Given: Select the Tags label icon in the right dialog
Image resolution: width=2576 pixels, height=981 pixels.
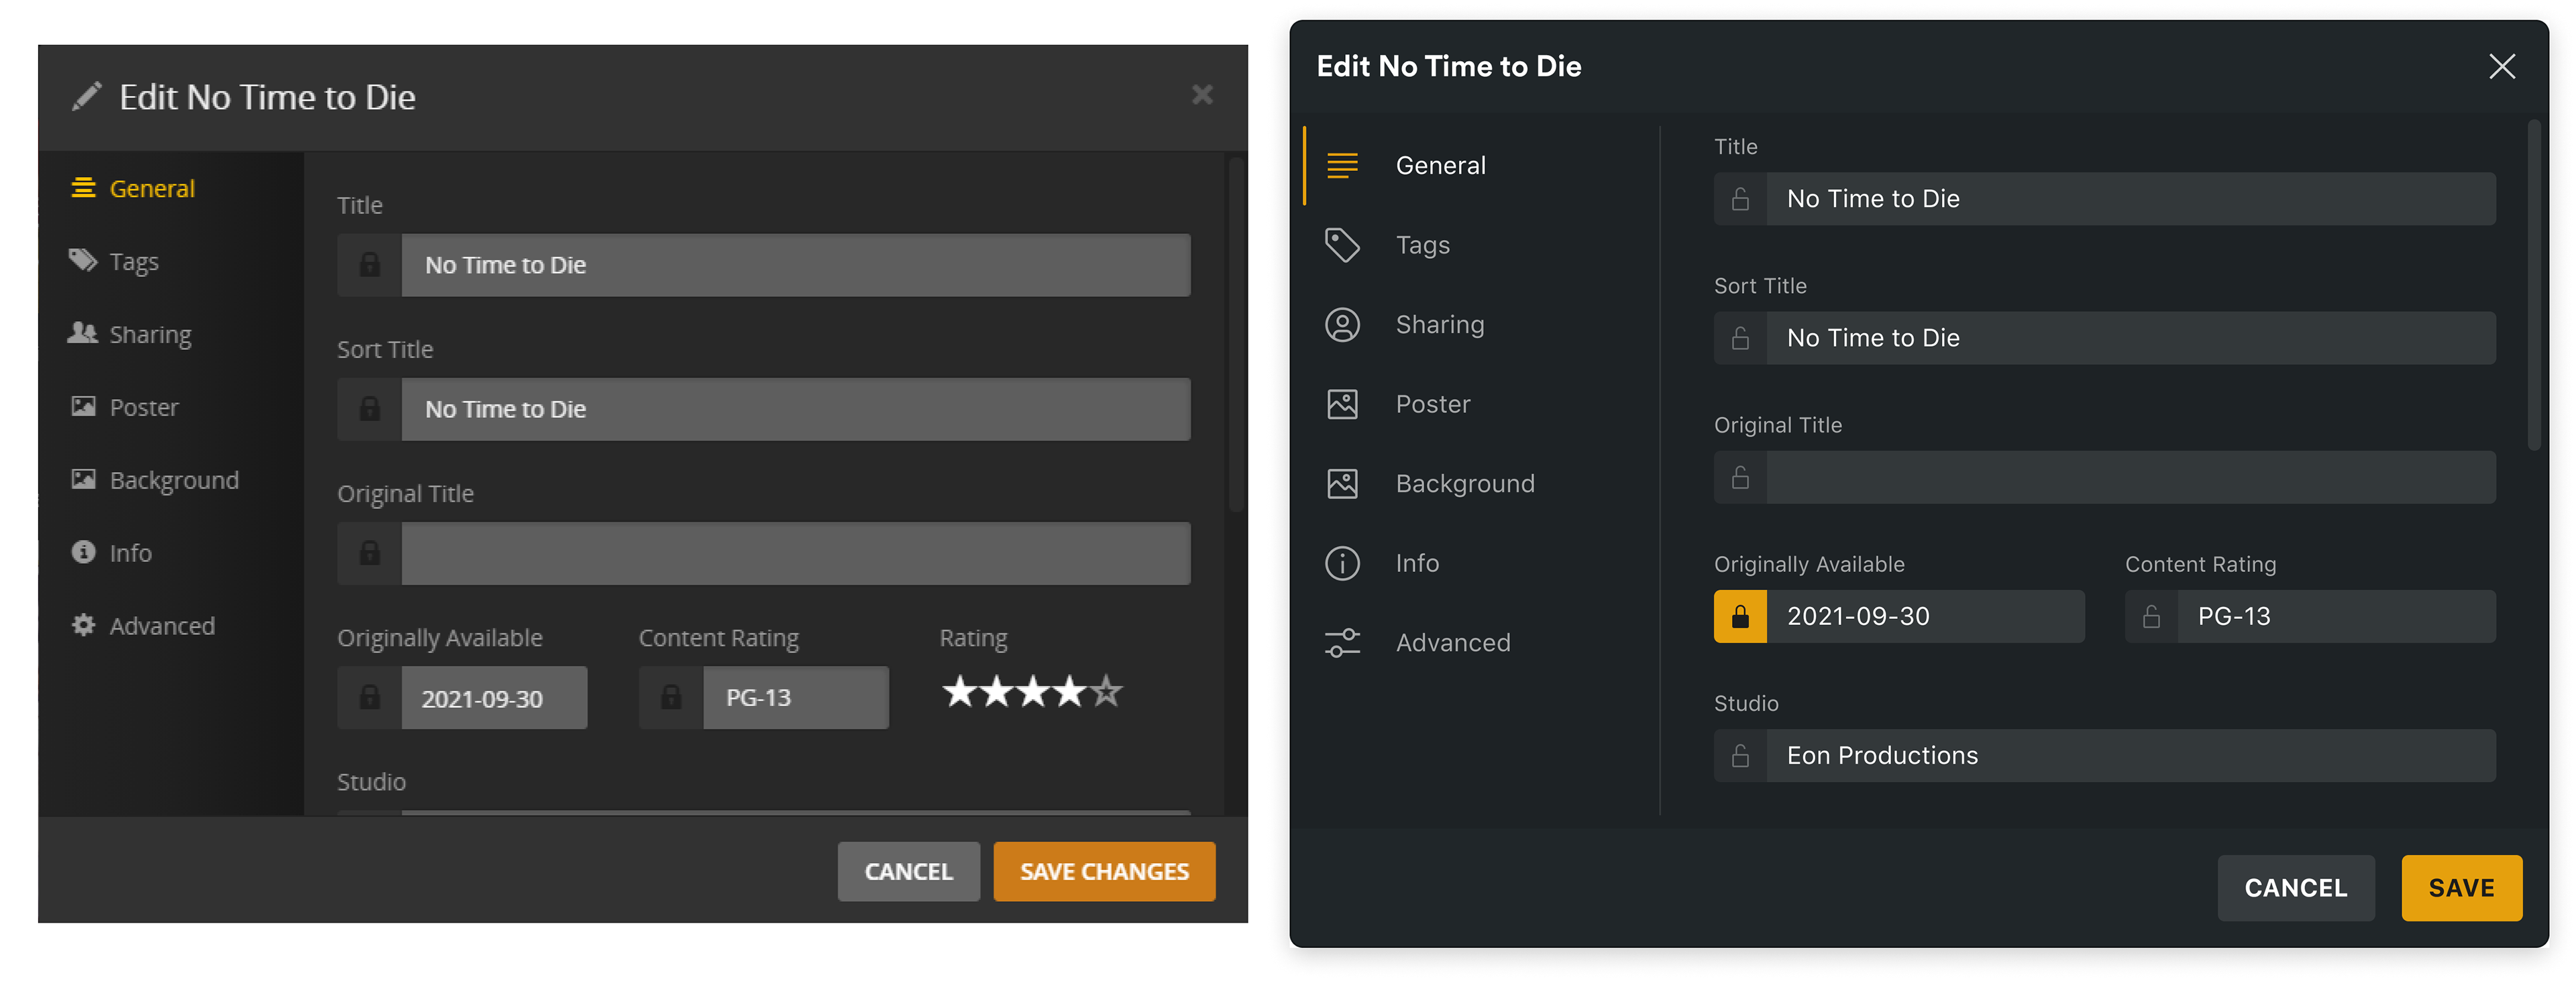Looking at the screenshot, I should click(1342, 245).
